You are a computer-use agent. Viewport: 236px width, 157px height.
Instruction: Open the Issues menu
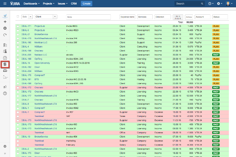click(63, 3)
